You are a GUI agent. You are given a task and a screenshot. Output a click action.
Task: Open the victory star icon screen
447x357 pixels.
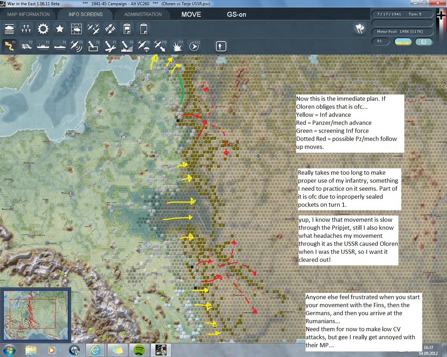click(60, 29)
